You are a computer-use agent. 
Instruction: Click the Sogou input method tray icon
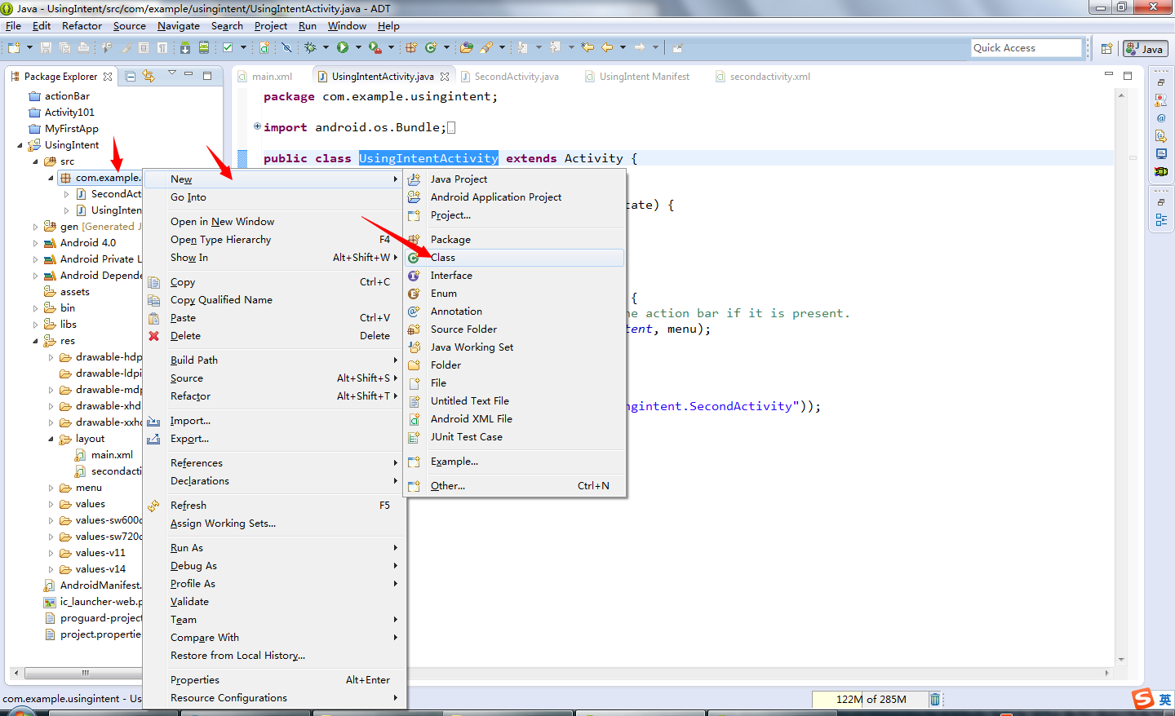1143,699
